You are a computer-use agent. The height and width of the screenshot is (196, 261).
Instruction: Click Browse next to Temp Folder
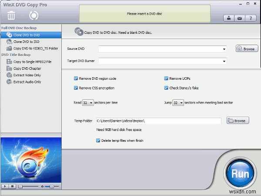(238, 121)
